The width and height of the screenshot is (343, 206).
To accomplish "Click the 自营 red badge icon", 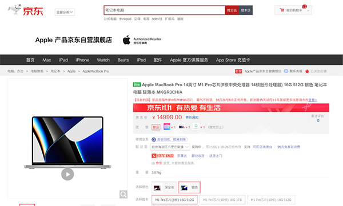I will point(238,71).
